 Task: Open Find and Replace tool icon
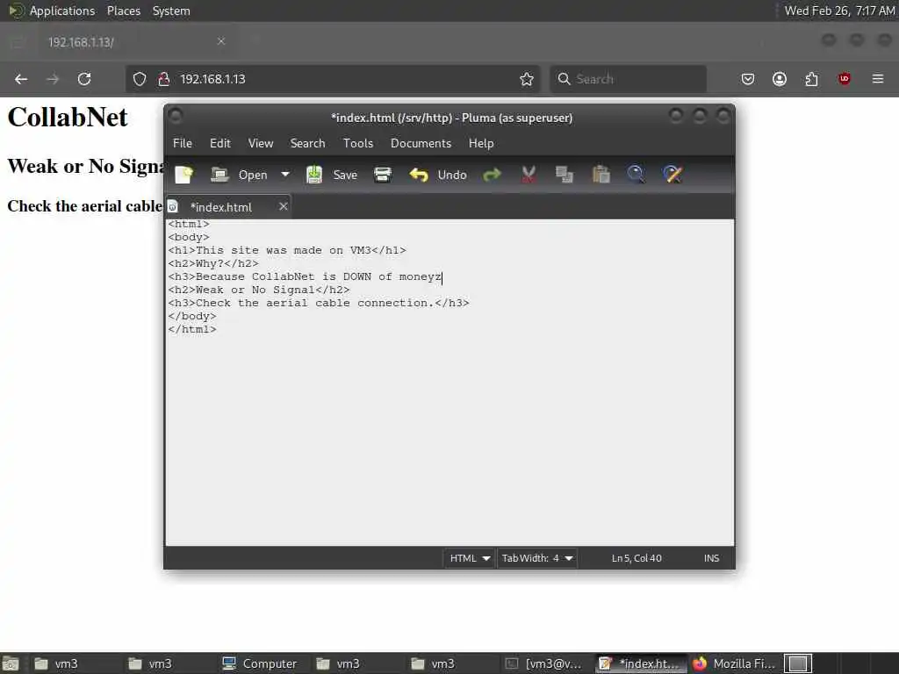[672, 175]
